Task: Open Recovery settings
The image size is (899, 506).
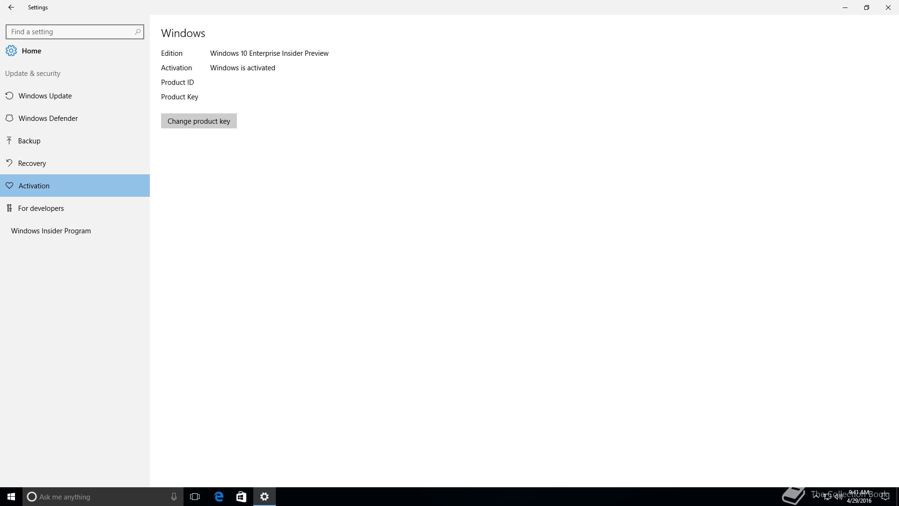Action: pyautogui.click(x=32, y=164)
